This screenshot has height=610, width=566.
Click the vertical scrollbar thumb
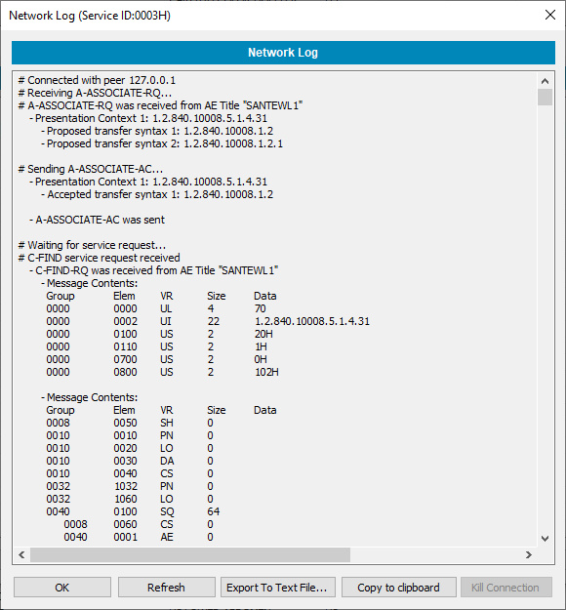point(545,98)
